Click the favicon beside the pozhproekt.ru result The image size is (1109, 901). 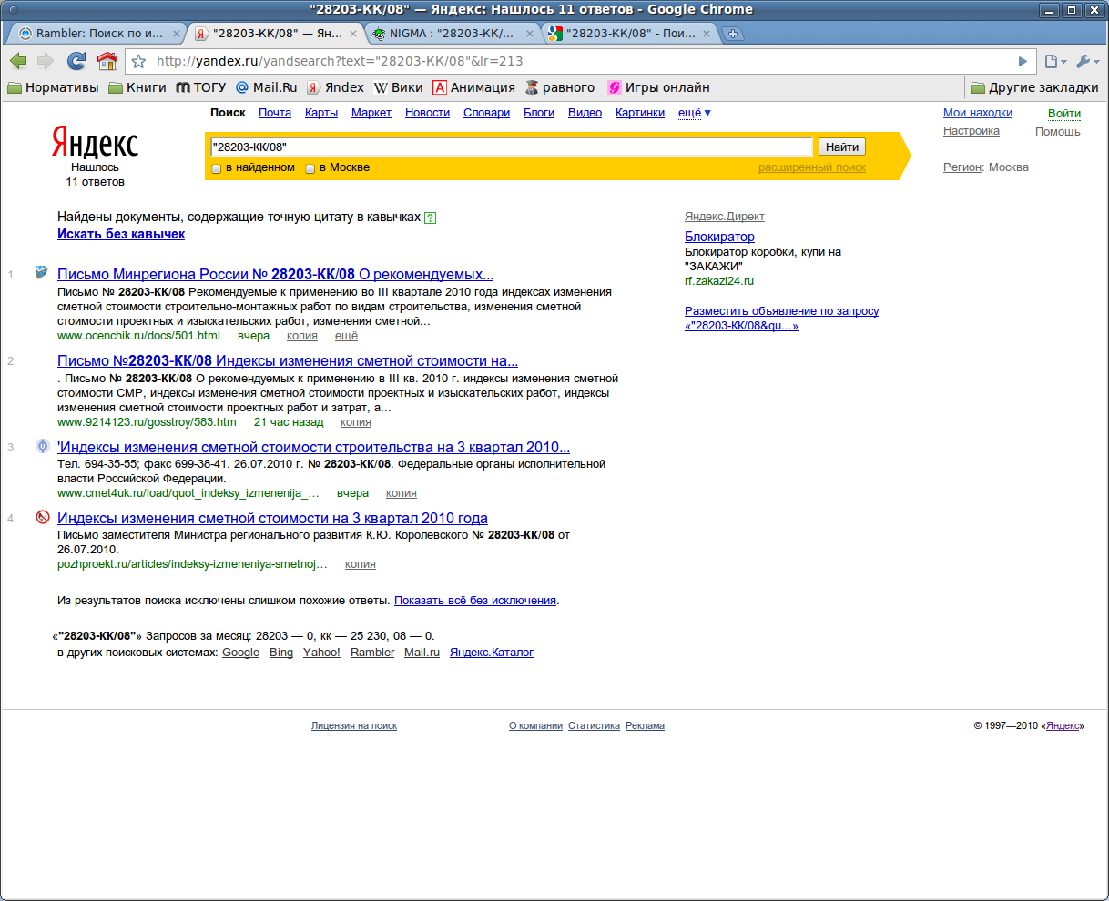coord(42,517)
